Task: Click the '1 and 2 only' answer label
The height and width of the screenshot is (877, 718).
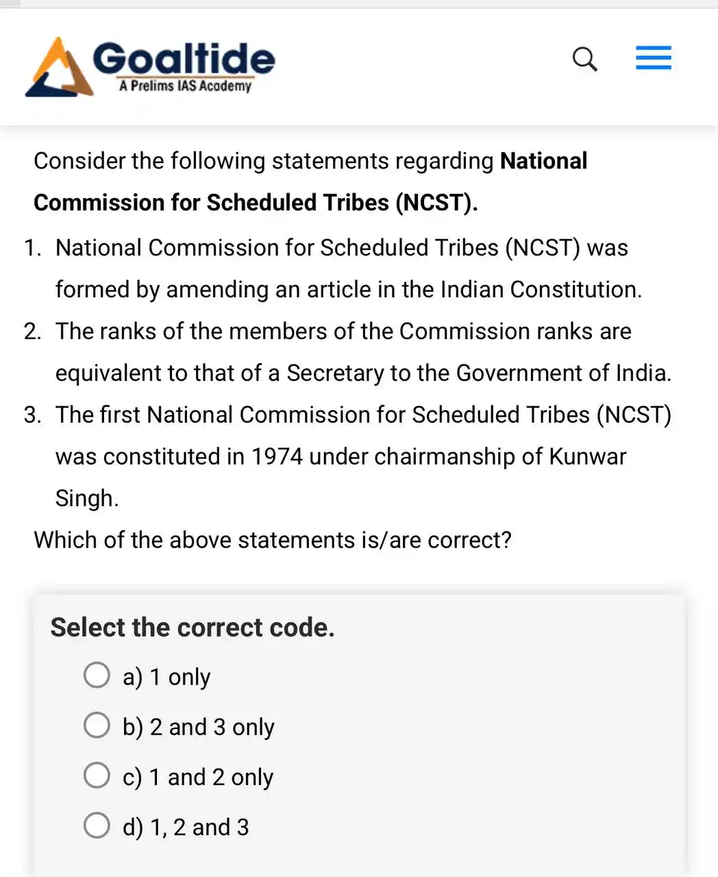Action: pyautogui.click(x=198, y=777)
